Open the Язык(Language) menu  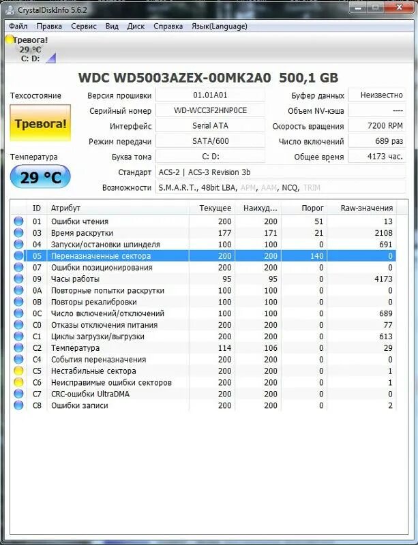(220, 27)
